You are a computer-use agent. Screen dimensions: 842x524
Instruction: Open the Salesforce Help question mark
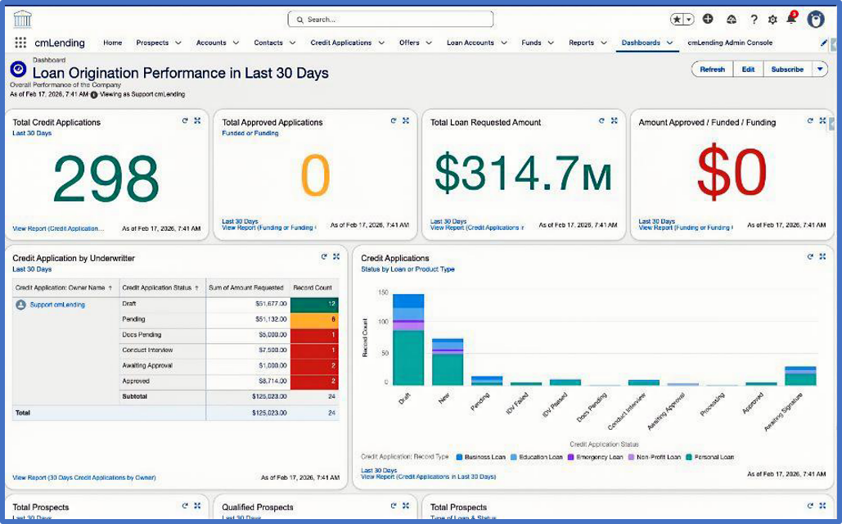click(x=754, y=20)
